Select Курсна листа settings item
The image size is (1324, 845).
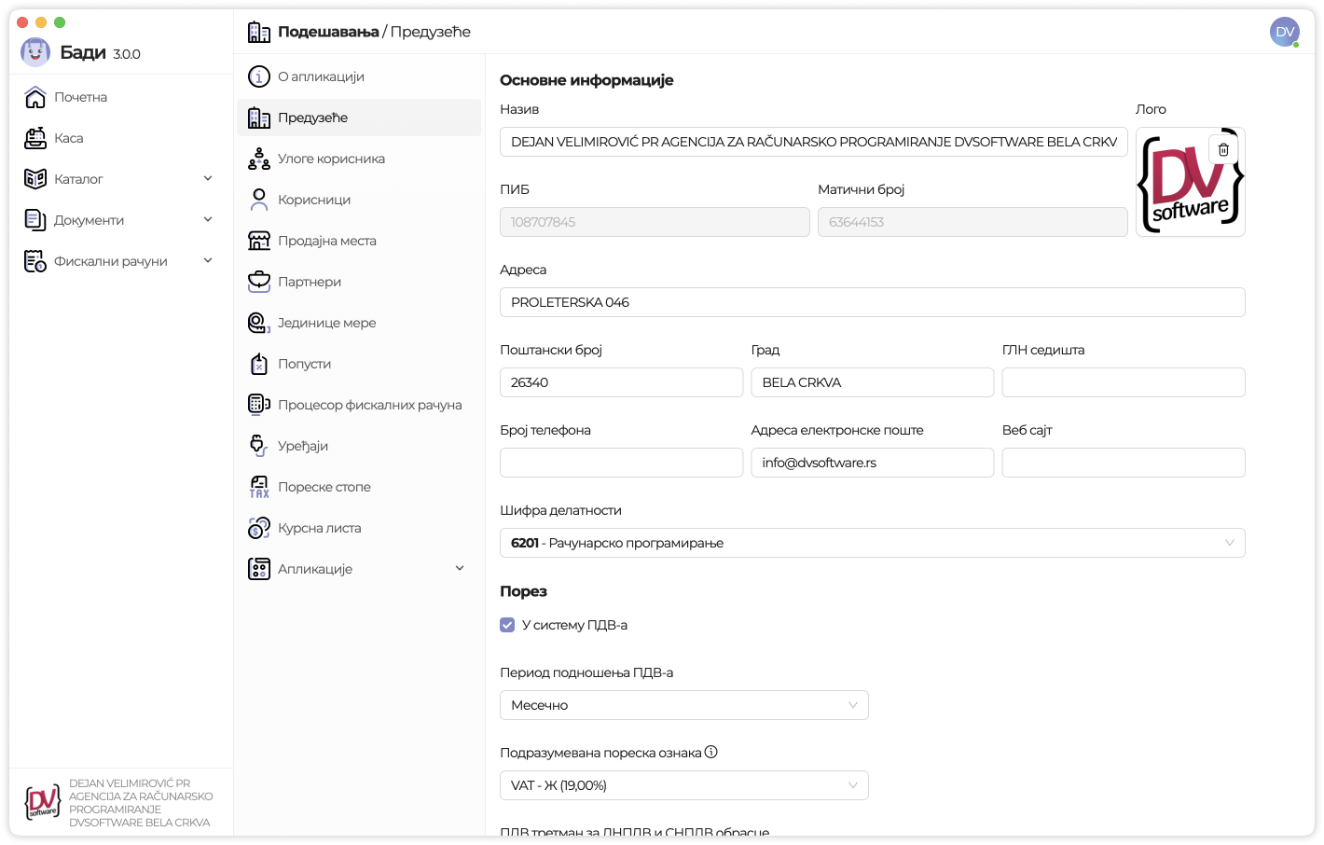click(359, 528)
